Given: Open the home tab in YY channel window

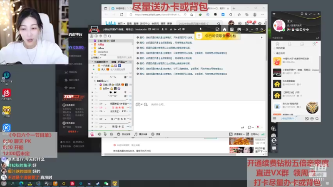Looking at the screenshot, I should 224,29.
